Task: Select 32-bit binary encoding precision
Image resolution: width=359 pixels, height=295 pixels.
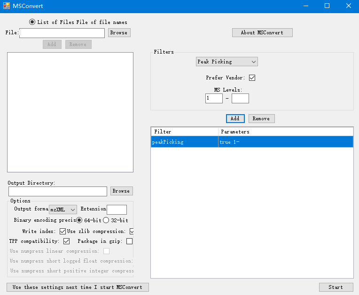Action: 106,220
